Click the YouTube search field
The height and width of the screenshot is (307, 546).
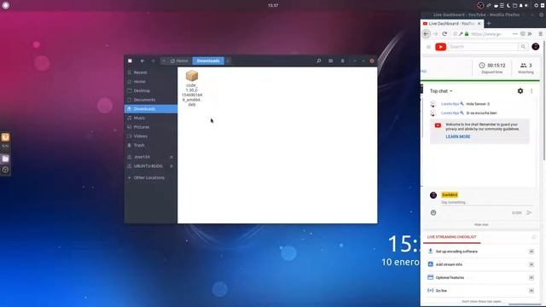(x=484, y=47)
